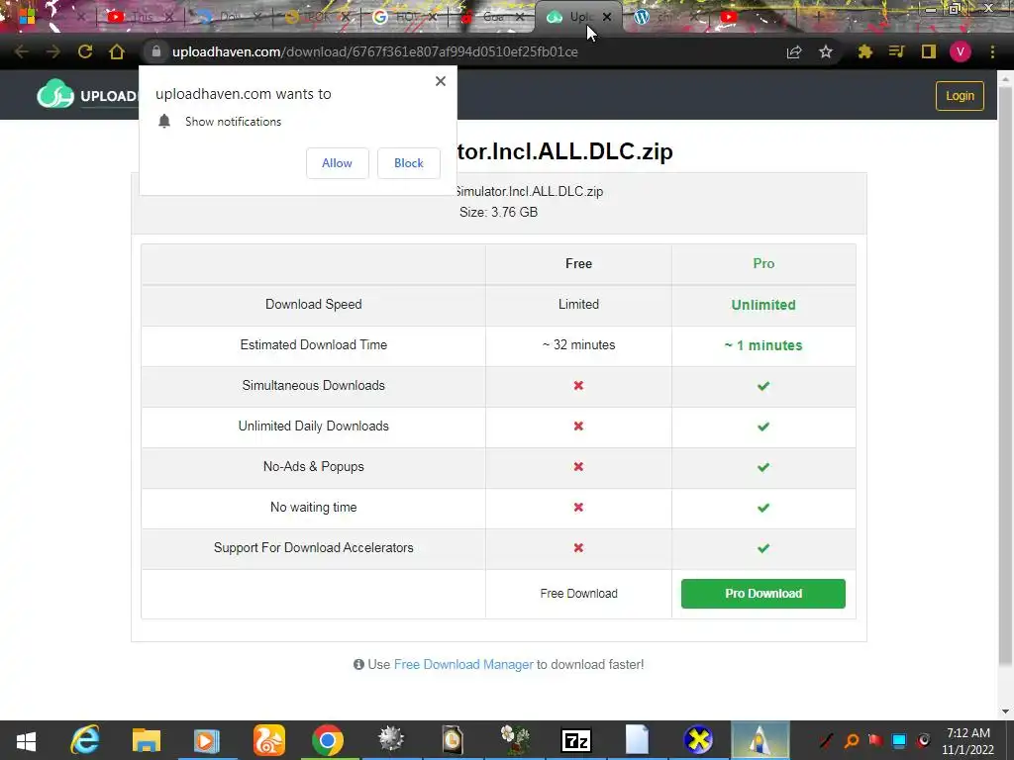Click the Unlimited Daily Downloads red cross

[578, 426]
